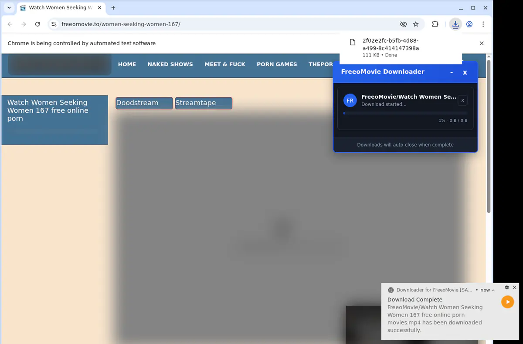Viewport: 523px width, 344px height.
Task: Open the PORN GAMES nav item
Action: (x=277, y=64)
